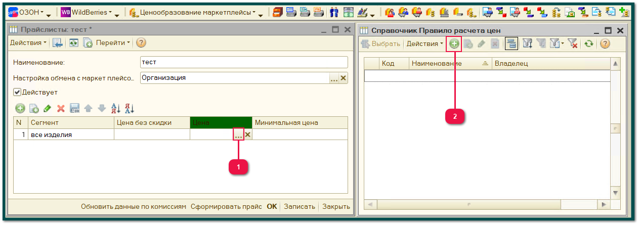Screen dimensions: 639x225
Task: Clear the filter (funnel with red cross) in Справочник
Action: [x=573, y=44]
